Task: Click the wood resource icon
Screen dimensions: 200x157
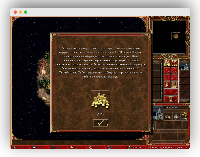Action: point(15,147)
